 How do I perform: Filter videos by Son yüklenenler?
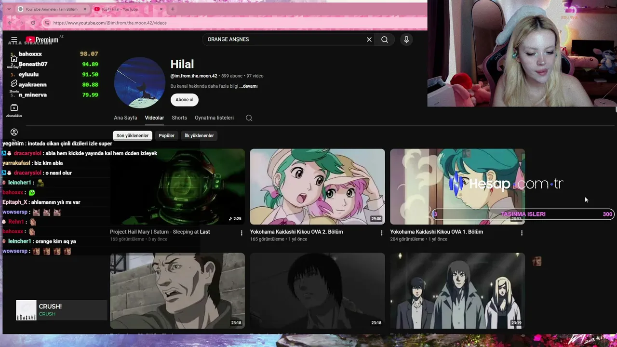click(133, 136)
